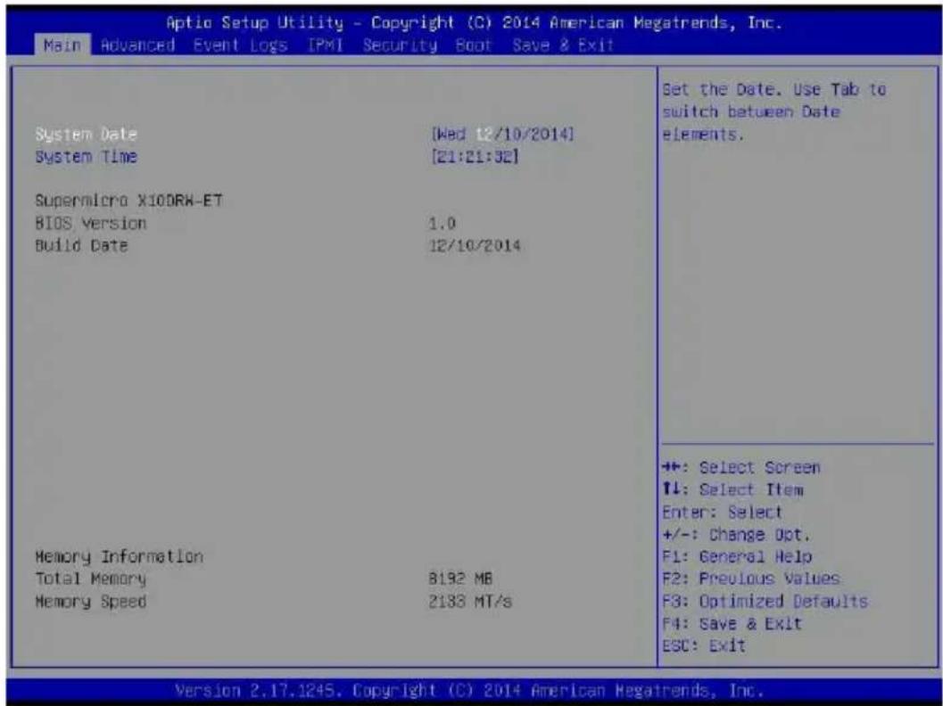Click the System Date value field
This screenshot has height=706, width=943.
pyautogui.click(x=503, y=134)
